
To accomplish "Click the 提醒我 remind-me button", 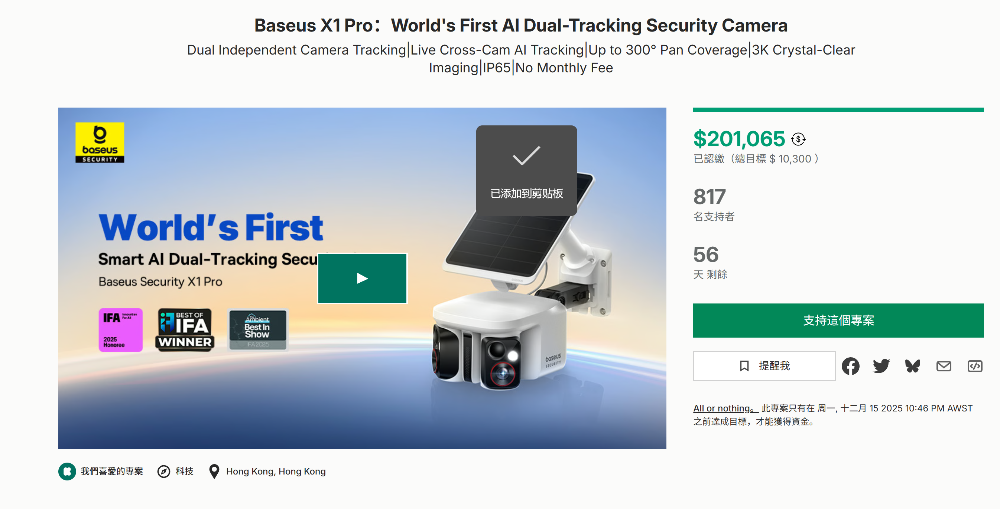I will point(764,366).
